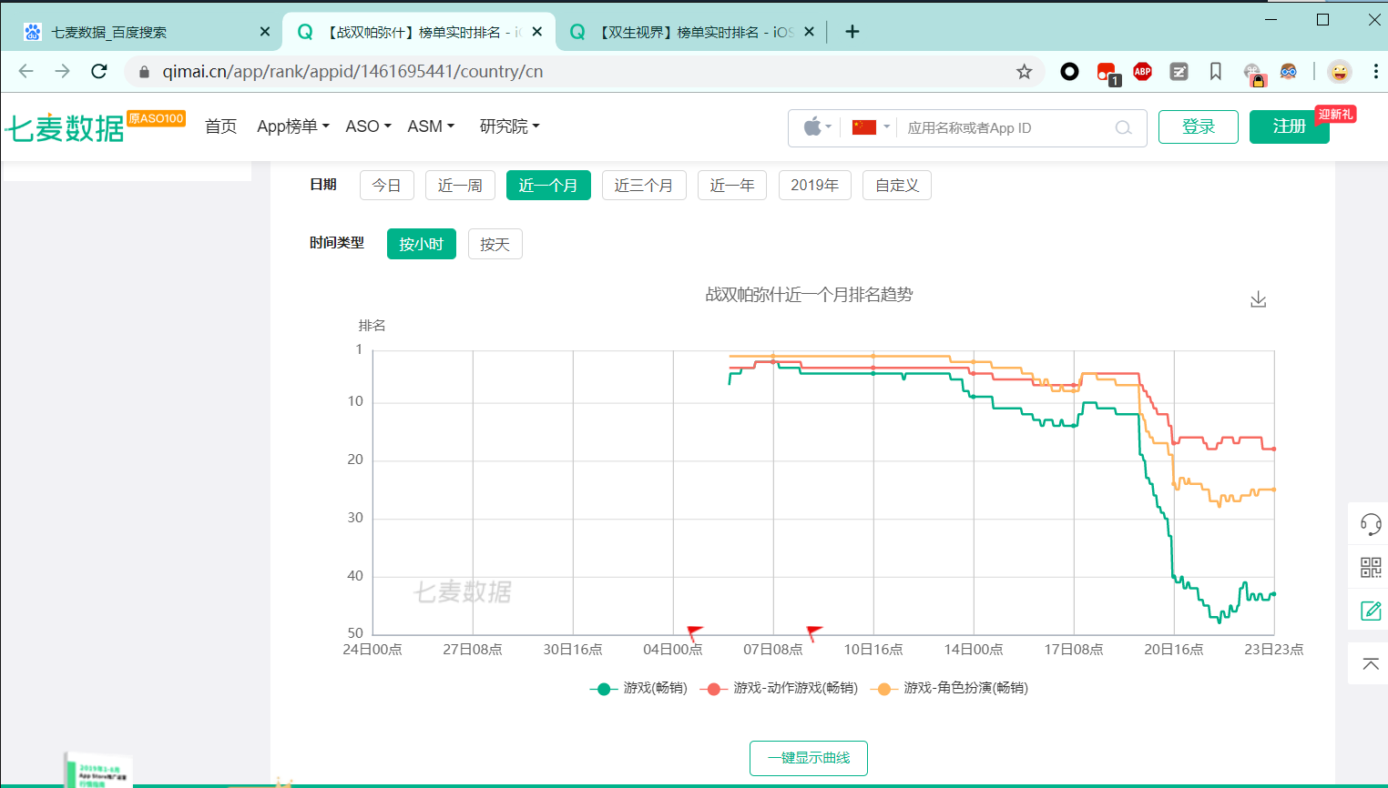Open customer service headset icon
Viewport: 1388px width, 788px height.
click(x=1370, y=523)
